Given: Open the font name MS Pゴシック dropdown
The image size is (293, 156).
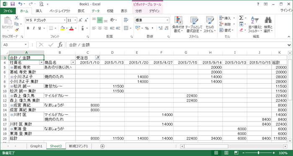Looking at the screenshot, I should [x=65, y=20].
